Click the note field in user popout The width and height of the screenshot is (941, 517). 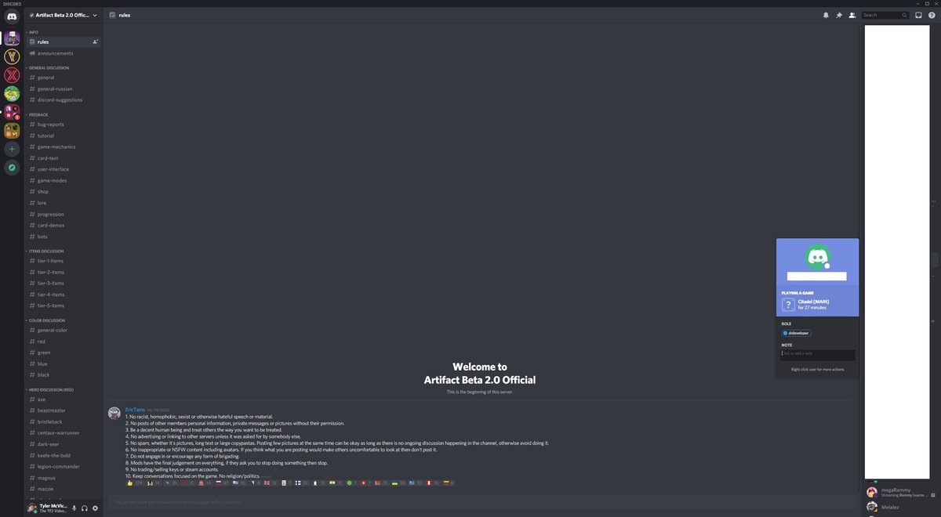click(x=816, y=353)
